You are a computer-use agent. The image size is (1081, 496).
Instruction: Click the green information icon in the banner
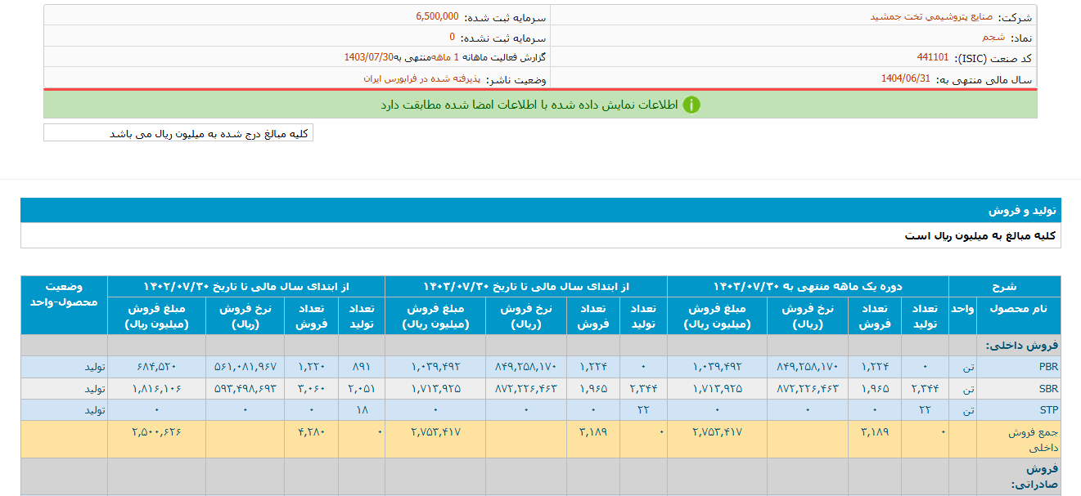tap(693, 104)
